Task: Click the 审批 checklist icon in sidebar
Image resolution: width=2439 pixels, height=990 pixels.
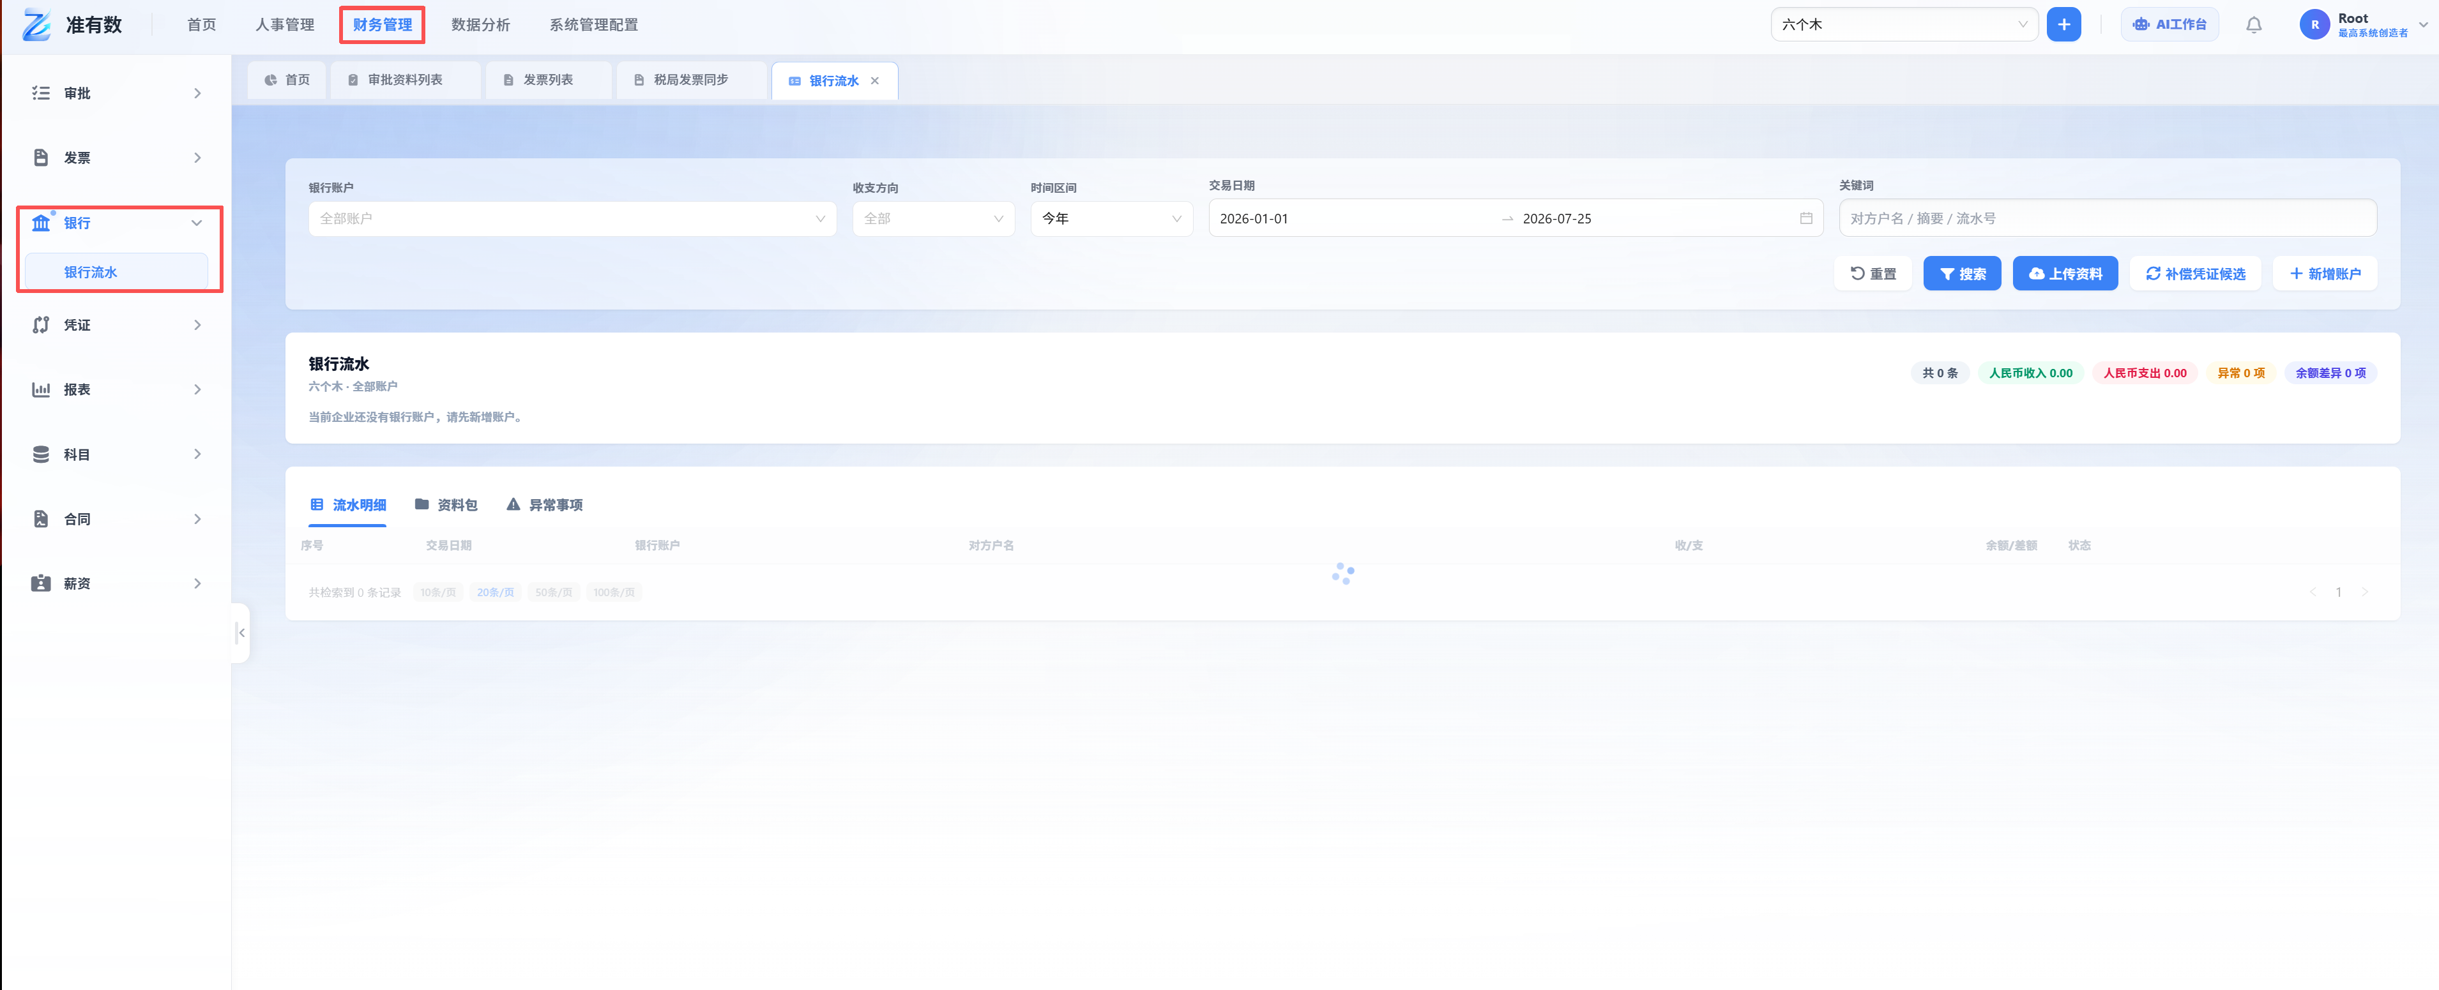Action: tap(41, 93)
